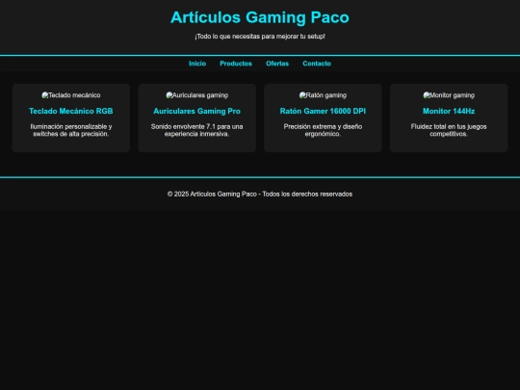Select the Auriculares Gaming Pro title
The width and height of the screenshot is (520, 390).
(197, 111)
